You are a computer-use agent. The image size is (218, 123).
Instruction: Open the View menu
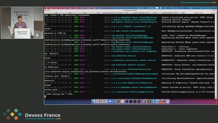click(65, 8)
